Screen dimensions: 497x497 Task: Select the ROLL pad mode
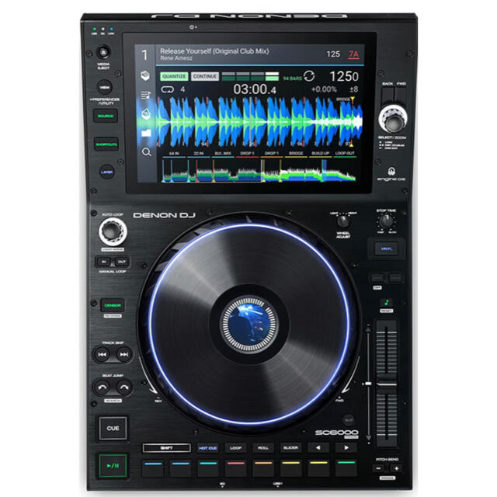263,448
